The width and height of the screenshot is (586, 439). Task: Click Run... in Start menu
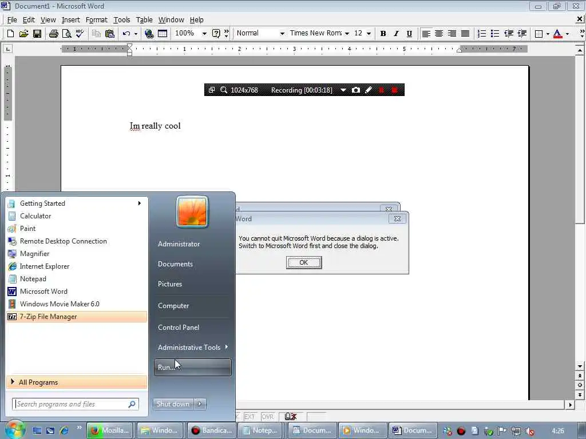[192, 368]
